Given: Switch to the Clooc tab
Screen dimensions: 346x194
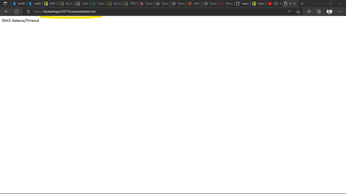Looking at the screenshot, I should pyautogui.click(x=98, y=4).
